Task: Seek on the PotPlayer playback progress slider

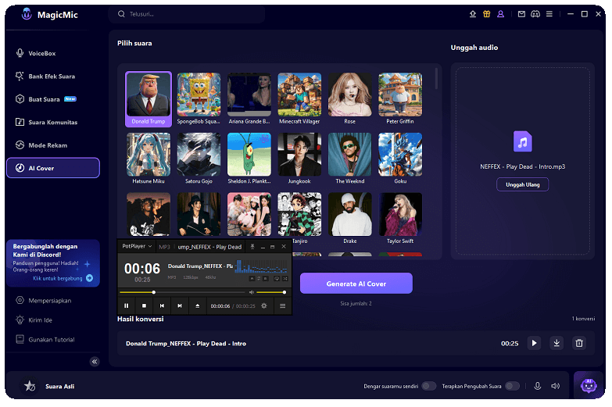Action: coord(182,292)
